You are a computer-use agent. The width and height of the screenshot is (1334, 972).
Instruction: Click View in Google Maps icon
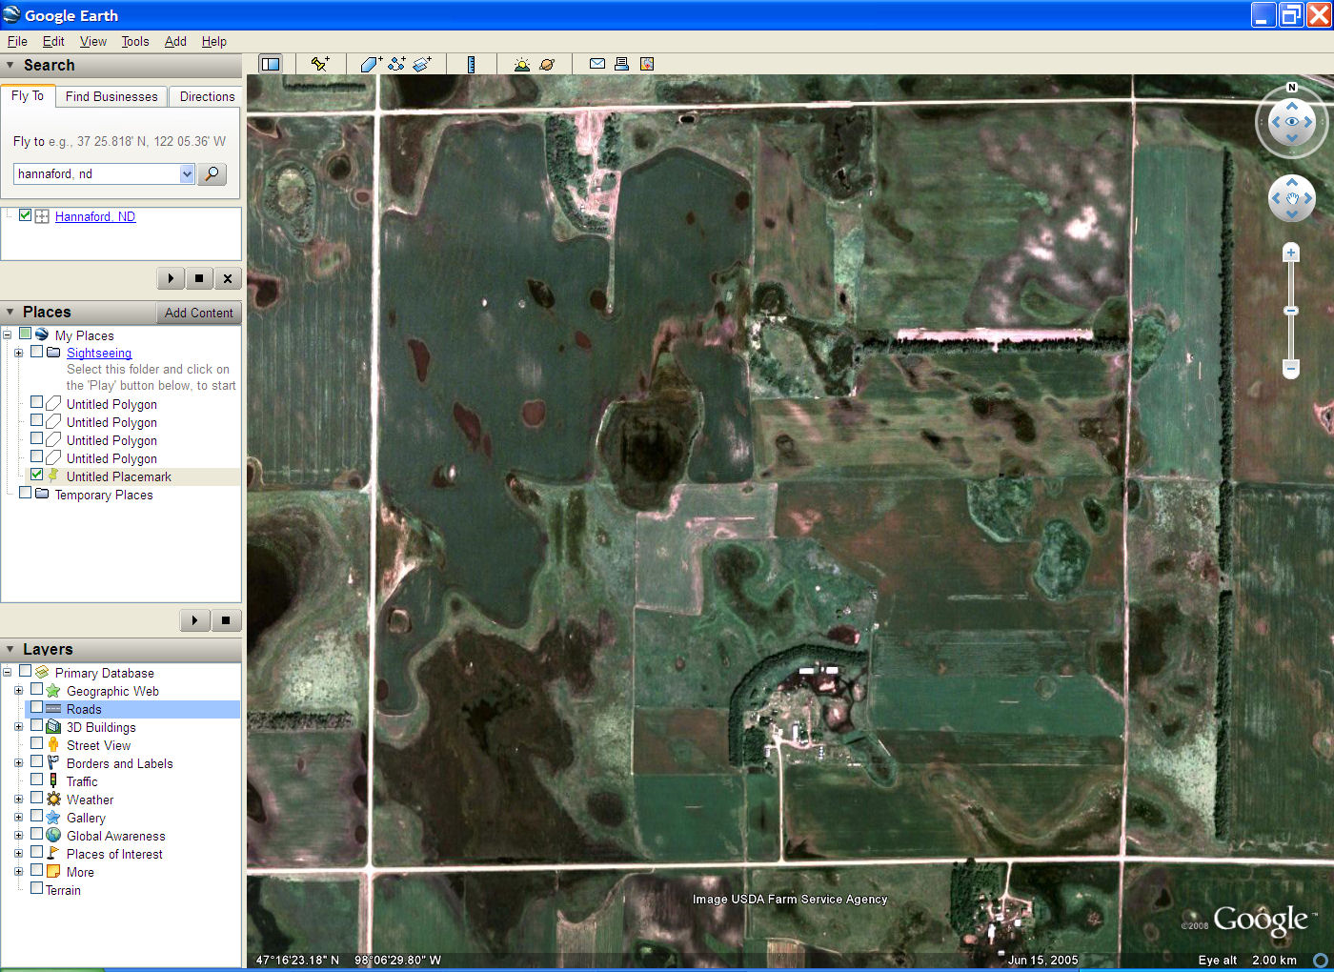click(x=647, y=64)
